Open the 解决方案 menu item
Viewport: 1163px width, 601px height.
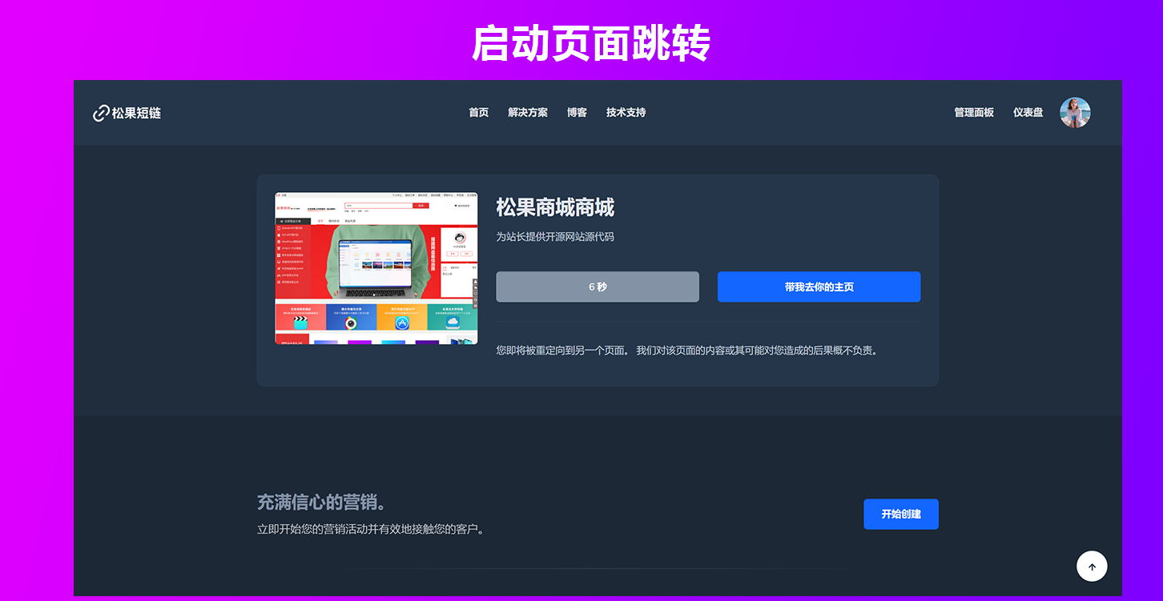click(527, 113)
